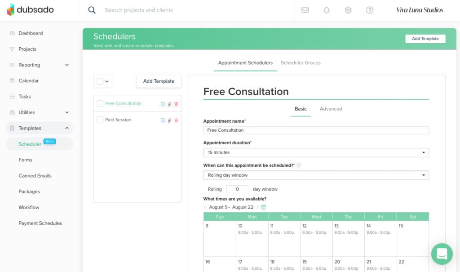The width and height of the screenshot is (460, 272).
Task: Tick the Paid Session checkbox
Action: pyautogui.click(x=100, y=120)
